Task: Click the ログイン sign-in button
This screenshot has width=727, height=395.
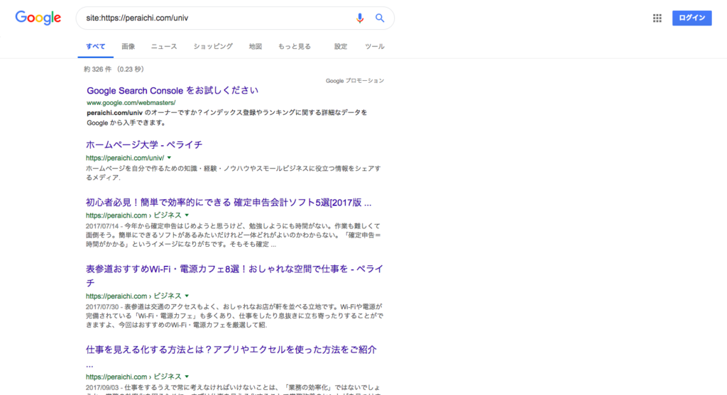Action: (692, 18)
